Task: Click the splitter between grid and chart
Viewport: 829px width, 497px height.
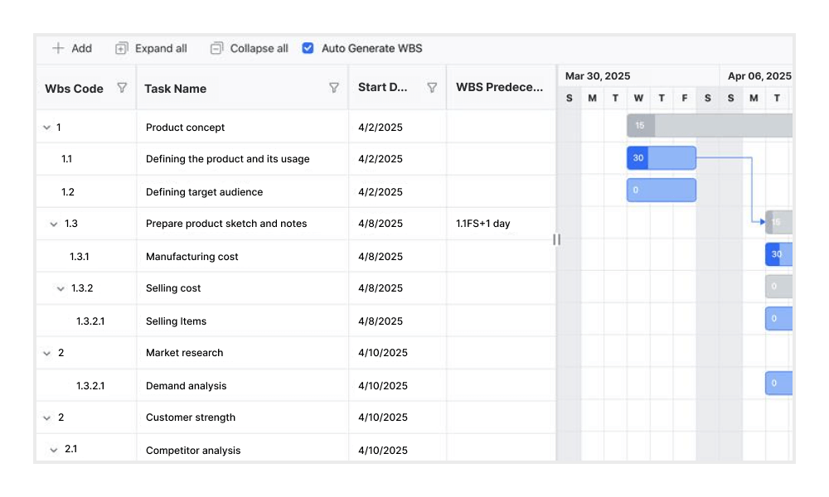Action: coord(556,239)
